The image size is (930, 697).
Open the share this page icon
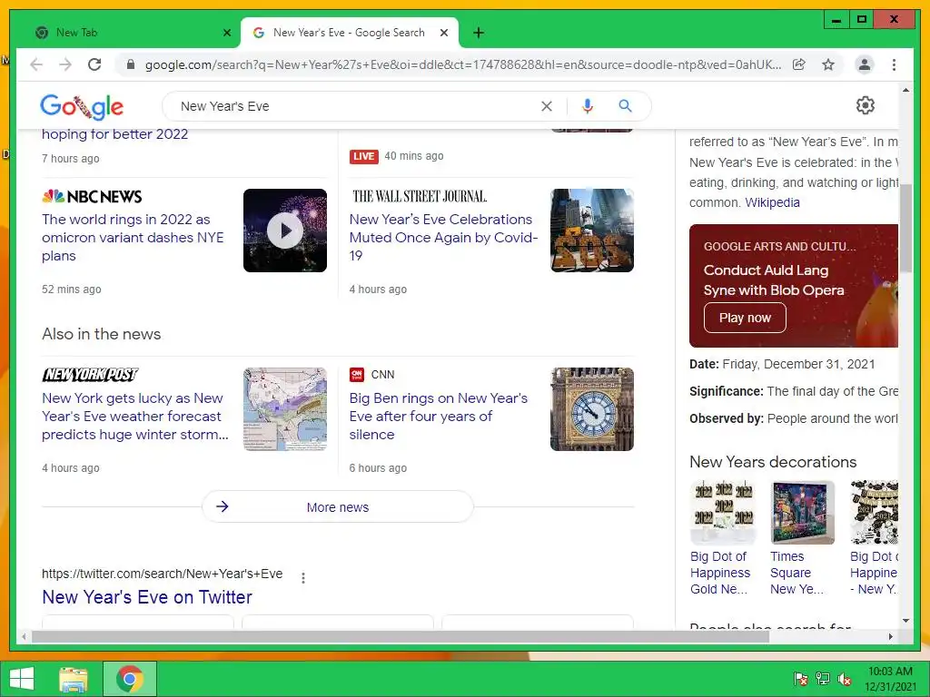(799, 64)
